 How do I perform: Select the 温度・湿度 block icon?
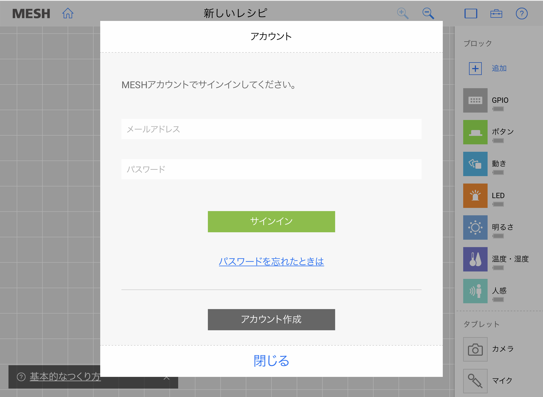coord(475,259)
